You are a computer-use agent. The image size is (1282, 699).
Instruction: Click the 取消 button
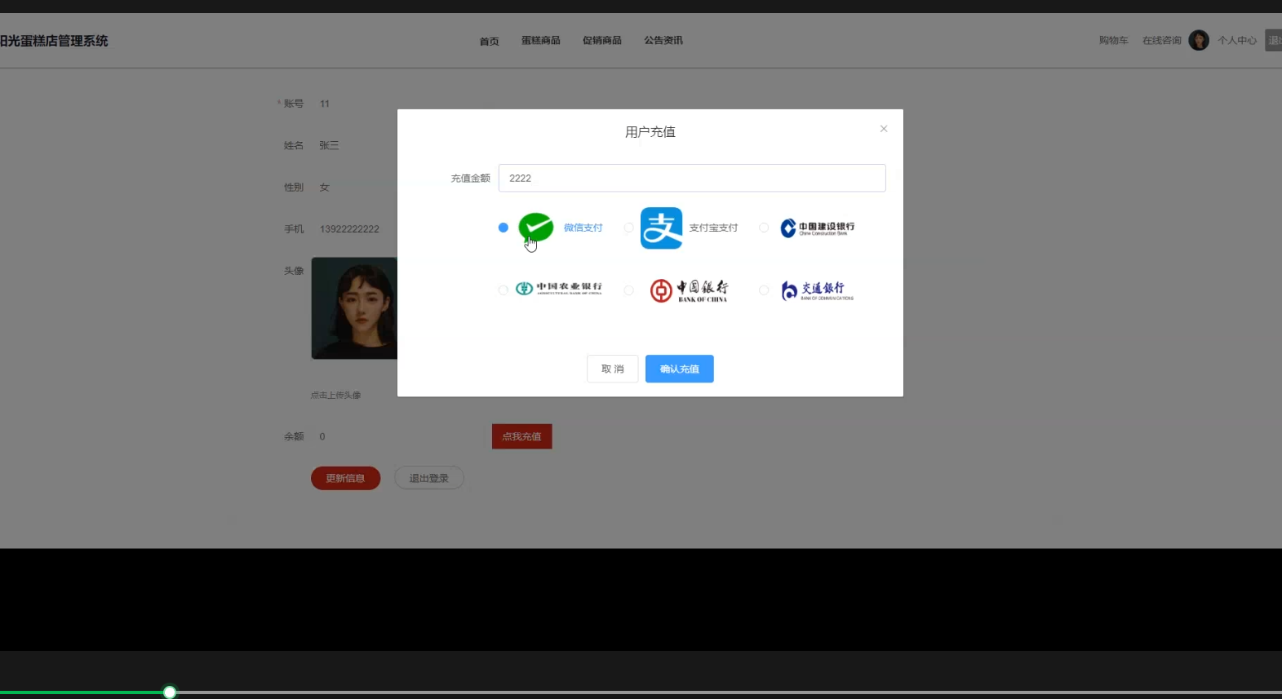click(612, 369)
